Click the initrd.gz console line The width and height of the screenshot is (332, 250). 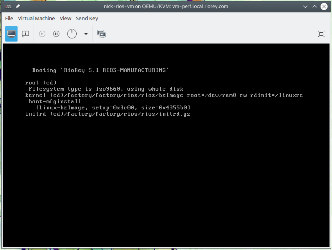[108, 114]
